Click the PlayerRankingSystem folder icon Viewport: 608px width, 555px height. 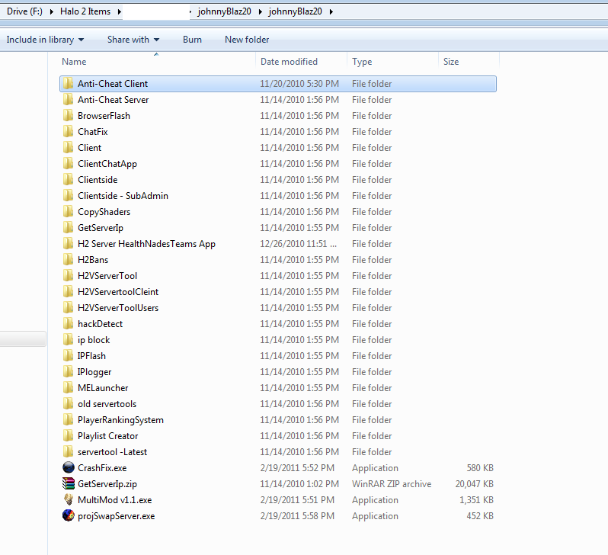69,420
